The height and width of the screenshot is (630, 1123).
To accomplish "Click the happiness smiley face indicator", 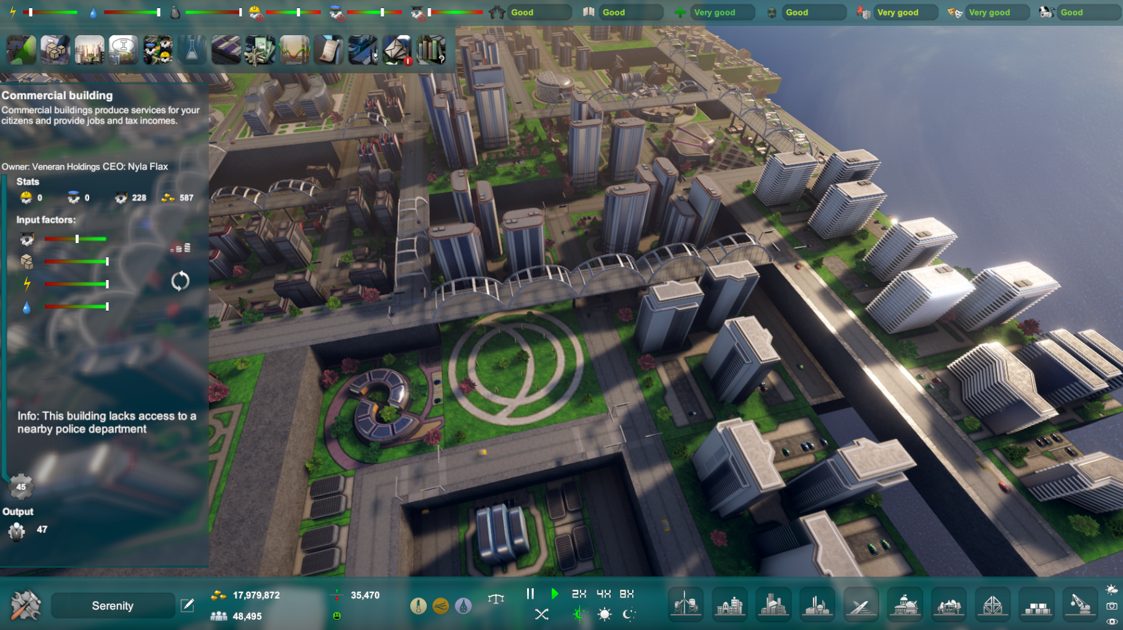I will [336, 616].
